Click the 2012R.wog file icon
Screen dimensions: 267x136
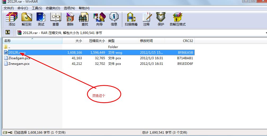[x=6, y=52]
